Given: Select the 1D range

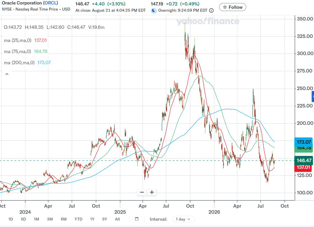Looking at the screenshot, I should pyautogui.click(x=11, y=219).
